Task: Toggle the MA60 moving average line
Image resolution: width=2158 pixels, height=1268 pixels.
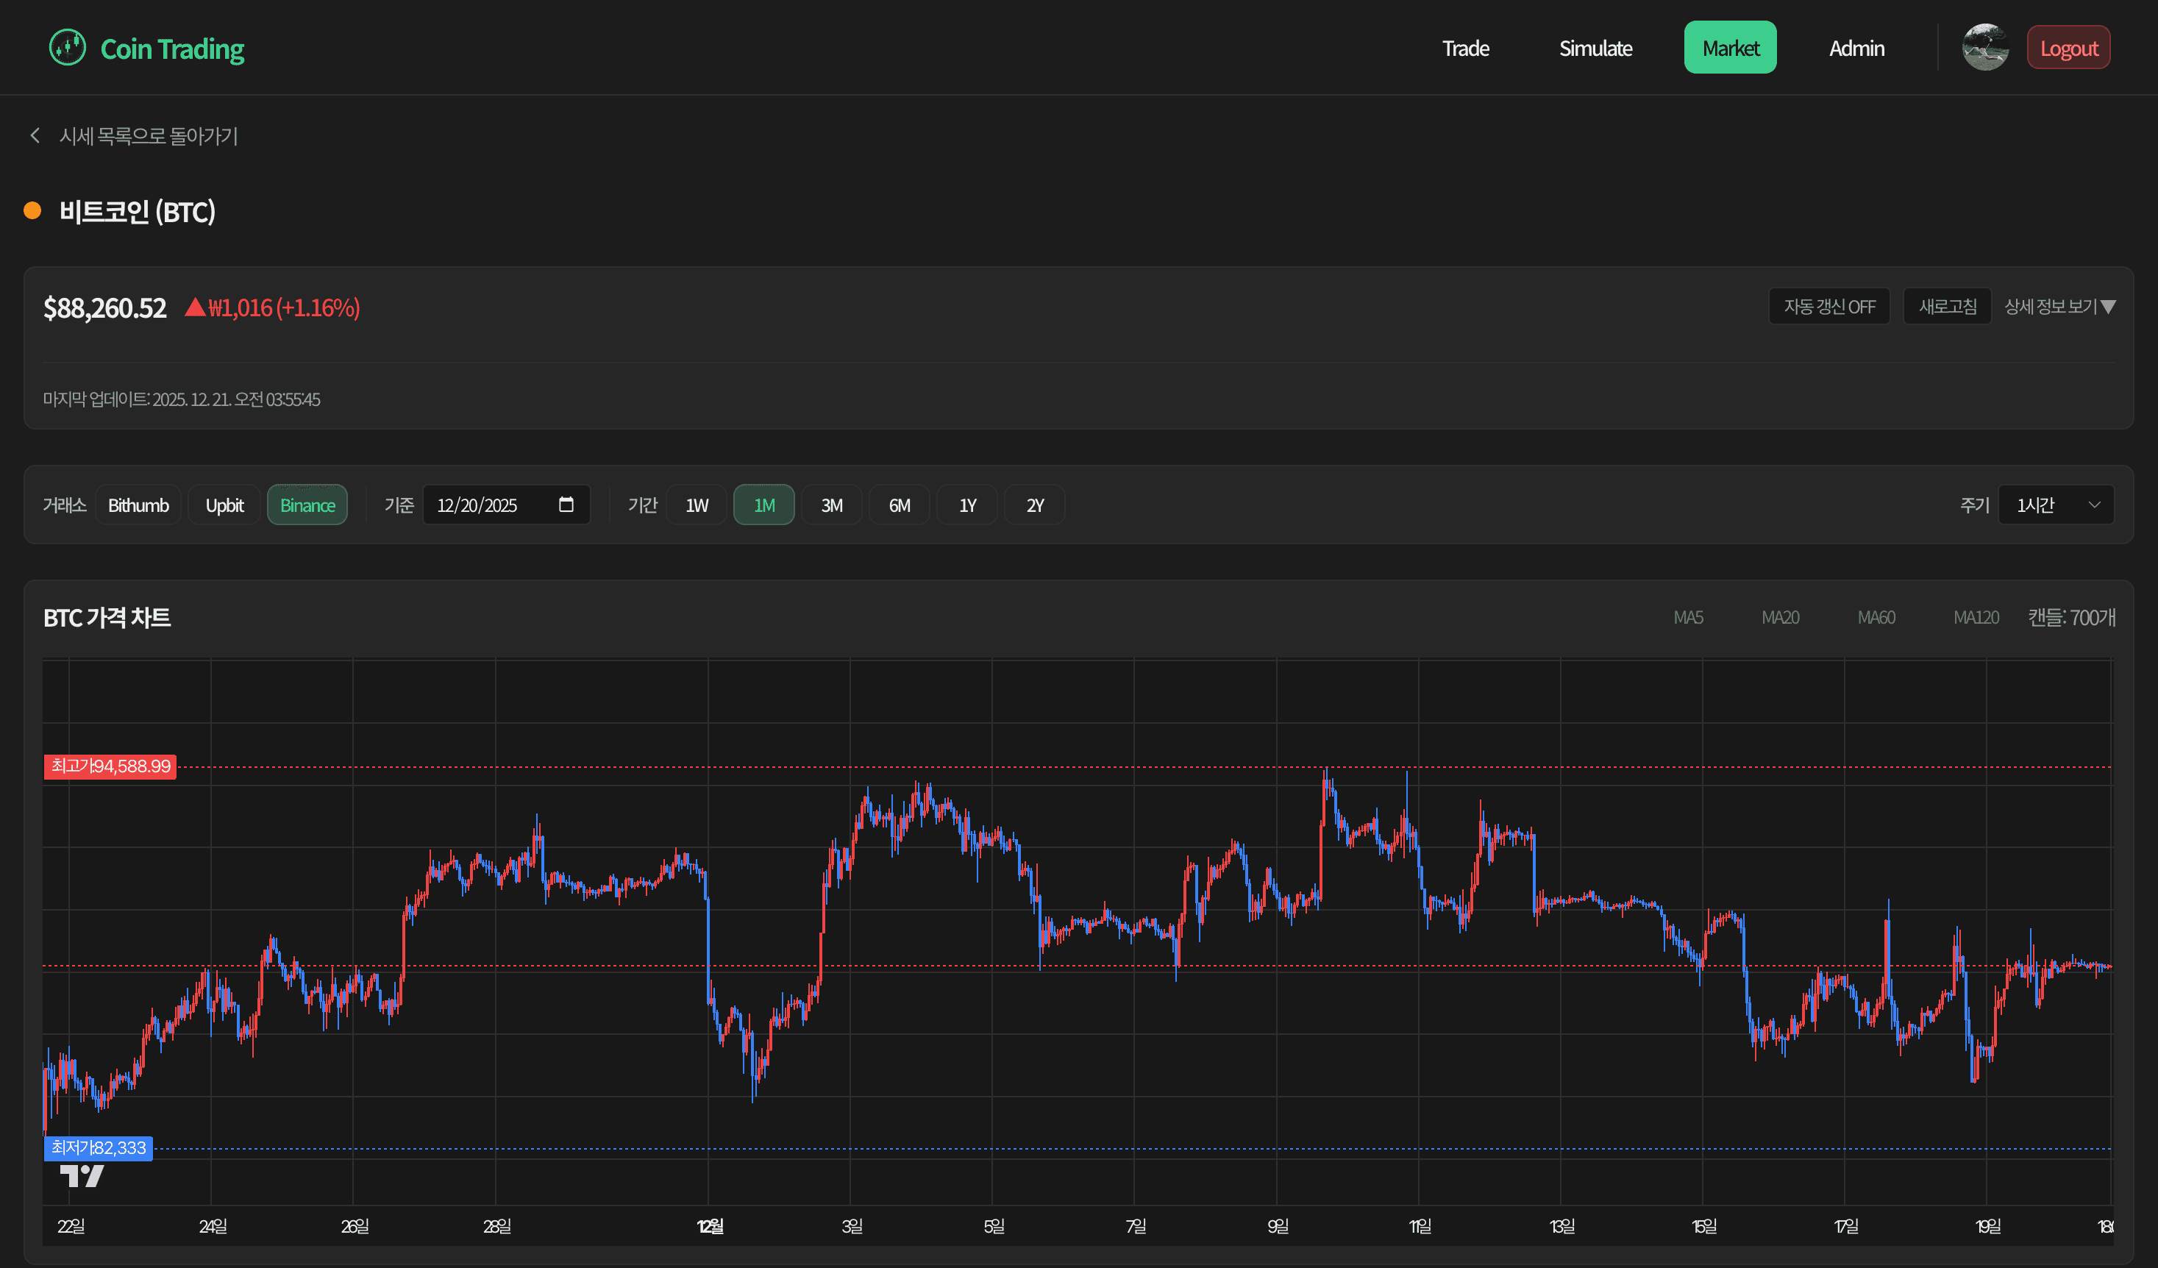Action: click(1876, 617)
